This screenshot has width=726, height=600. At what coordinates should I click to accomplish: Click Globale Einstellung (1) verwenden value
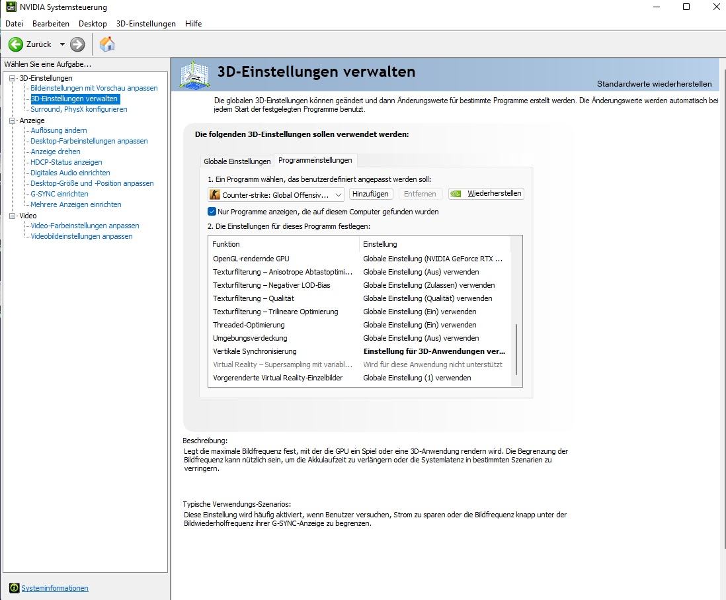coord(417,378)
